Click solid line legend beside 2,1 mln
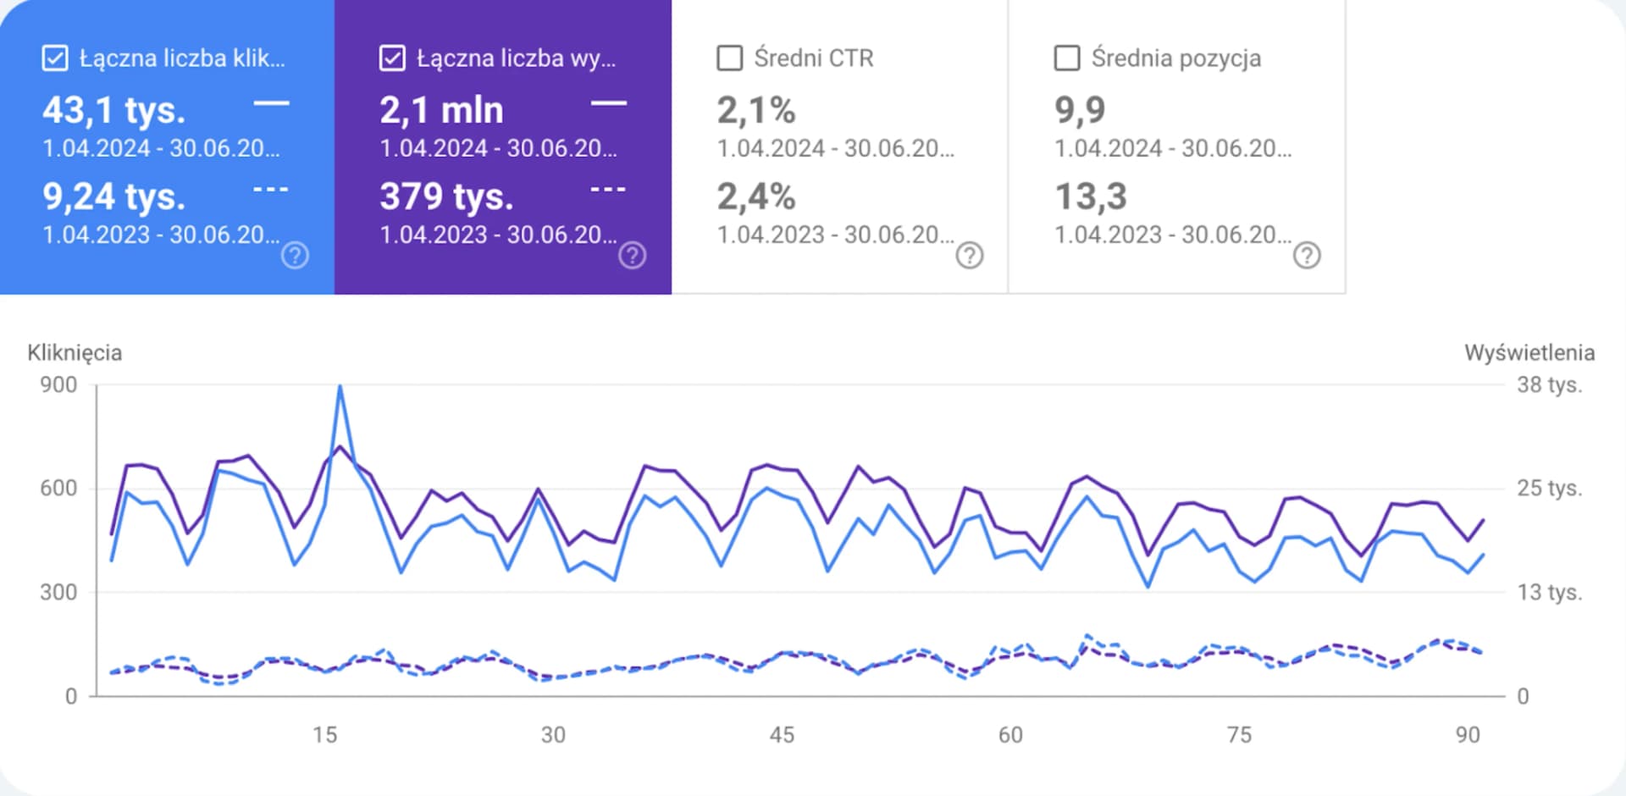 coord(608,103)
